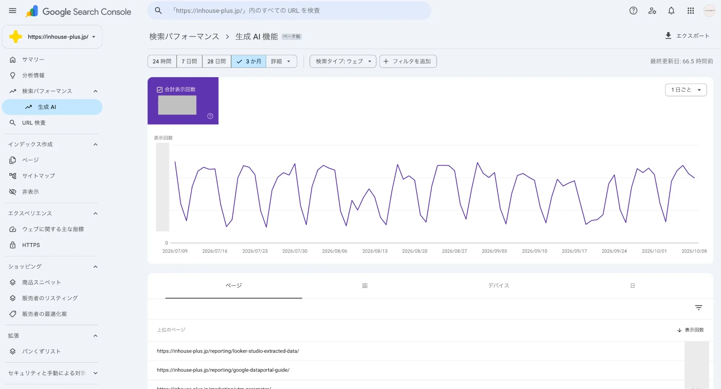721x389 pixels.
Task: Open 非表示 removals item
Action: coord(52,192)
